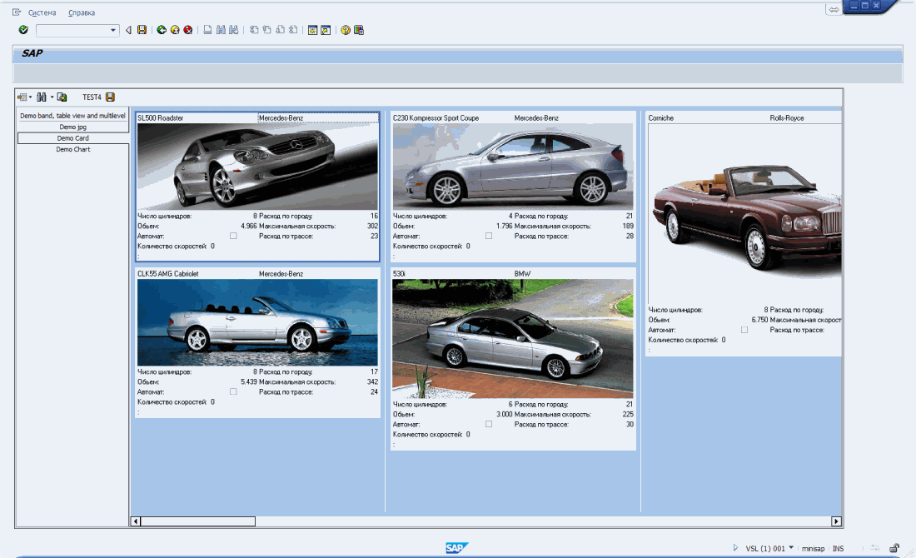Toggle Автомат checkbox on BMW 530i card
Image resolution: width=916 pixels, height=558 pixels.
(x=488, y=424)
